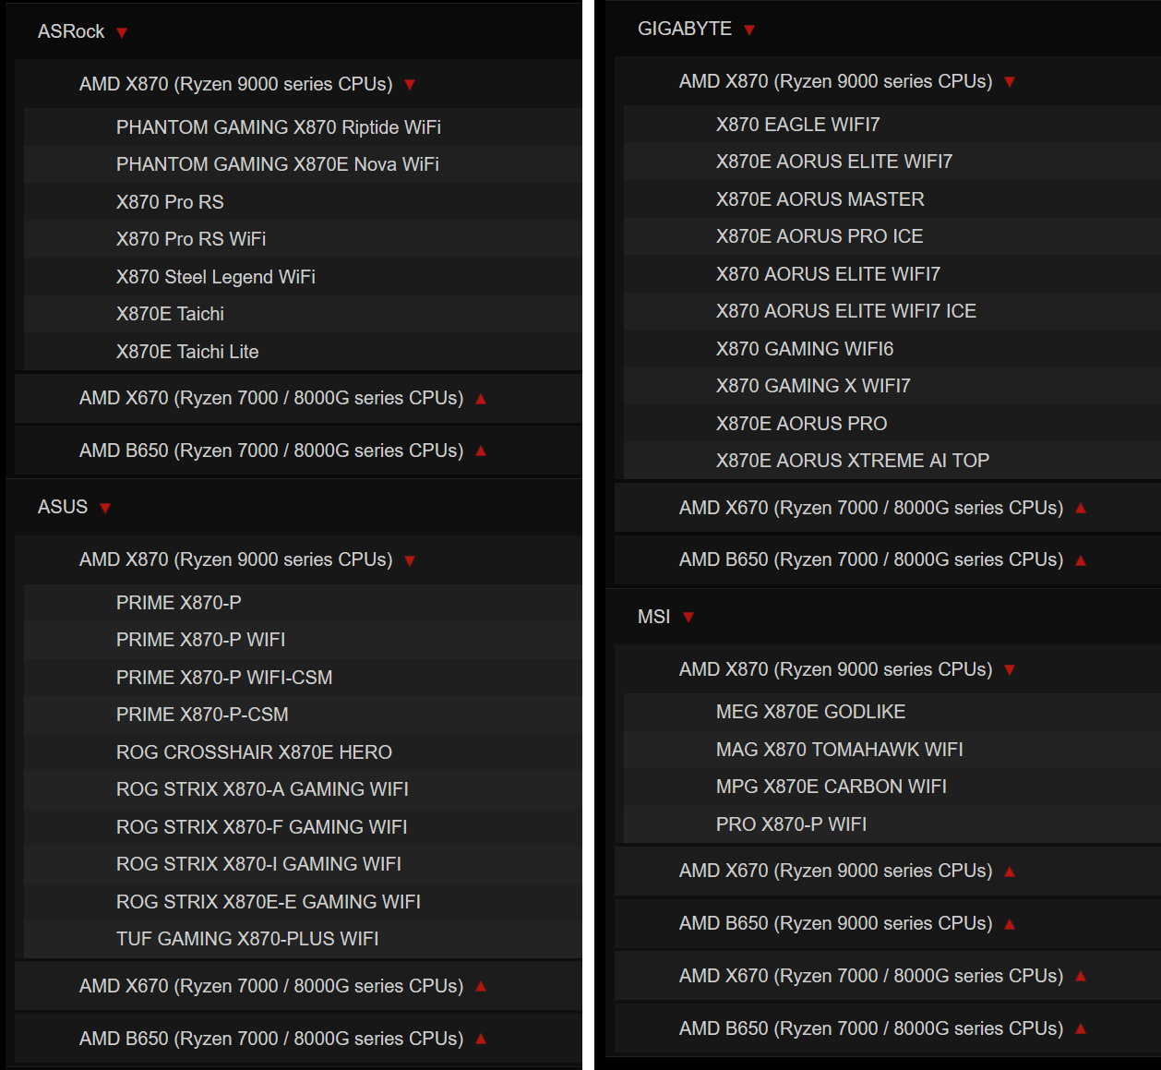Select the X870E Taichi Lite board
The height and width of the screenshot is (1070, 1161).
187,352
